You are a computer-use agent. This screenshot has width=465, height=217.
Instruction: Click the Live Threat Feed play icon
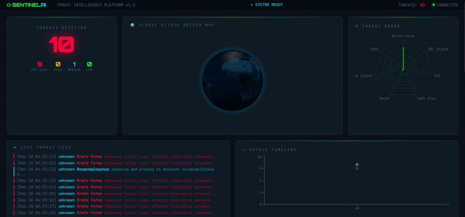pyautogui.click(x=15, y=147)
